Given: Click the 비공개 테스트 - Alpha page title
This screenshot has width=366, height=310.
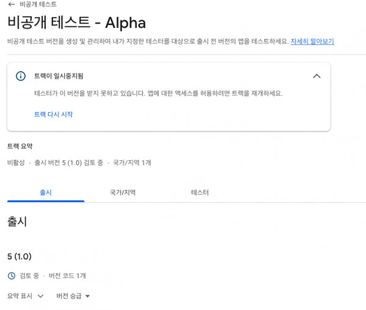Looking at the screenshot, I should click(x=77, y=23).
